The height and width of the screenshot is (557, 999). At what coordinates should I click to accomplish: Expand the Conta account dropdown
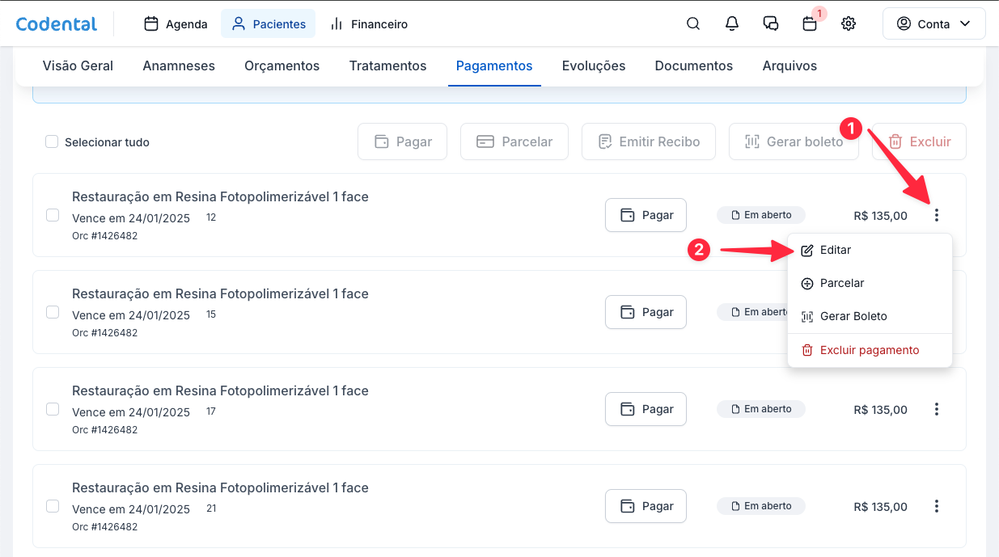point(933,24)
